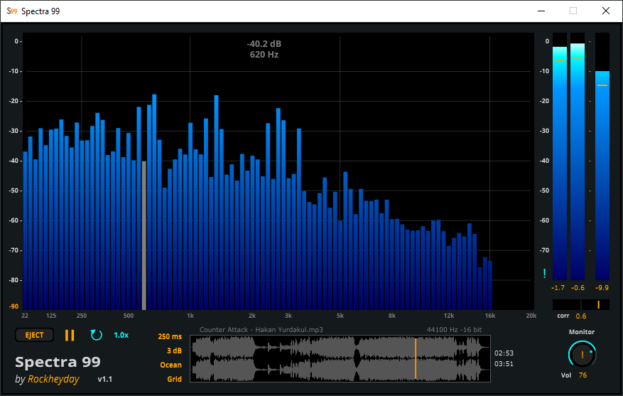This screenshot has width=623, height=396.
Task: Click the Spectra 99 title bar app icon
Action: click(12, 11)
